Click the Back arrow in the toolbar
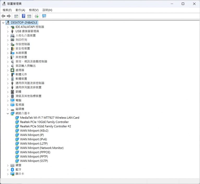Image resolution: width=200 pixels, height=184 pixels. tap(3, 16)
